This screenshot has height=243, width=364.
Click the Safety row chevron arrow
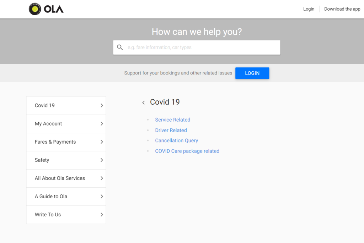pyautogui.click(x=102, y=160)
